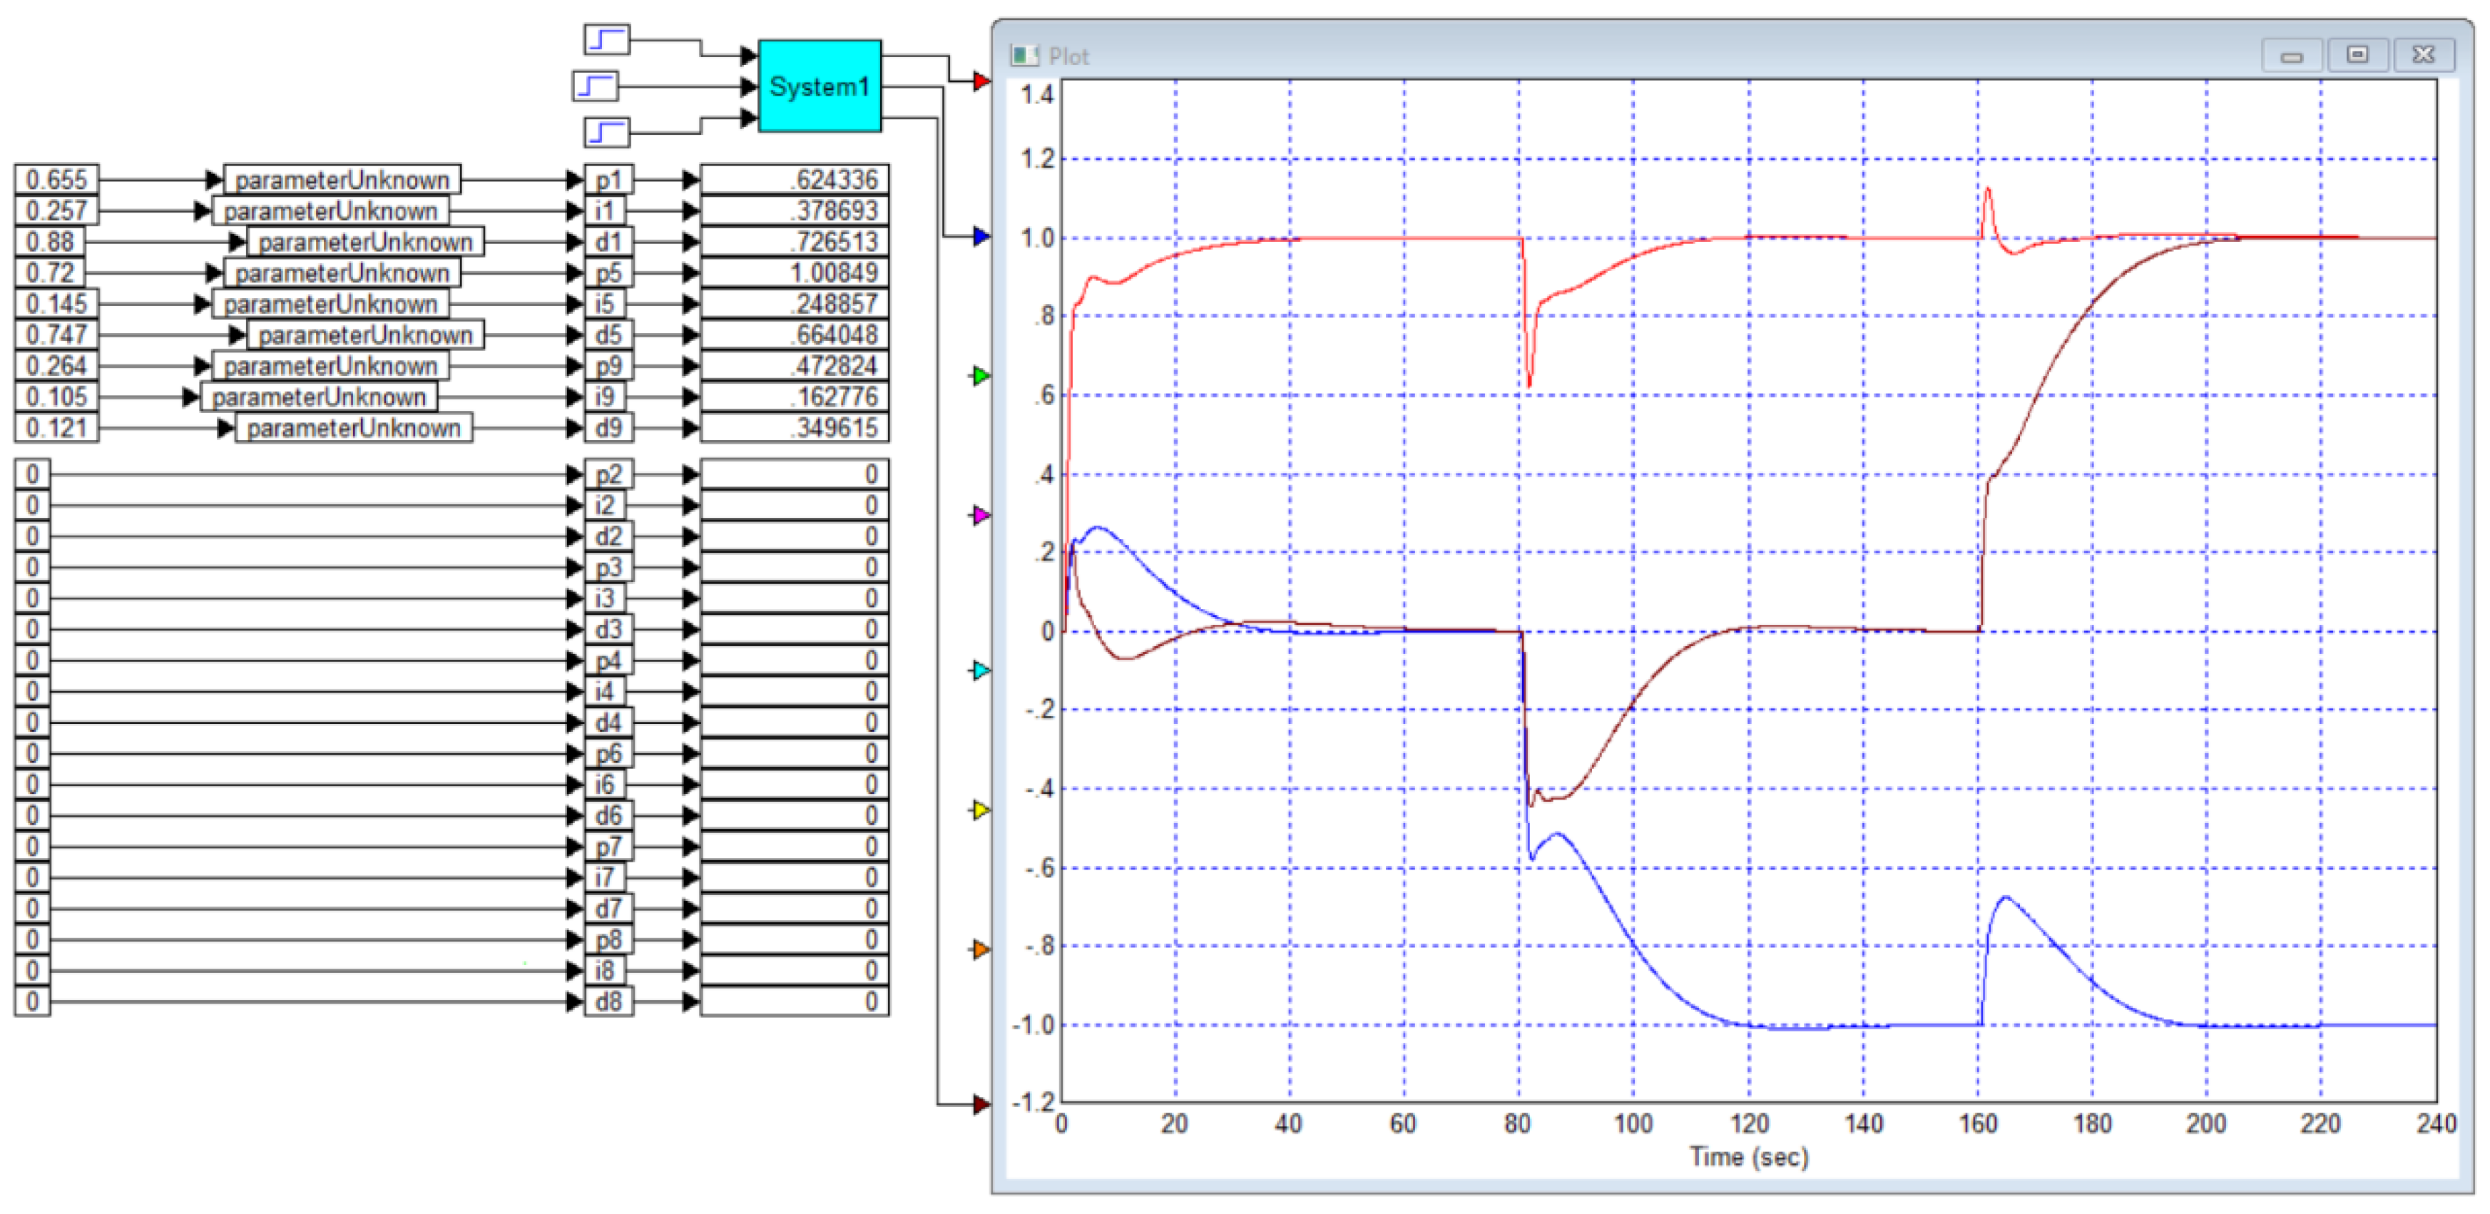Click the red plot input connector
Image resolution: width=2490 pixels, height=1214 pixels.
click(x=981, y=82)
